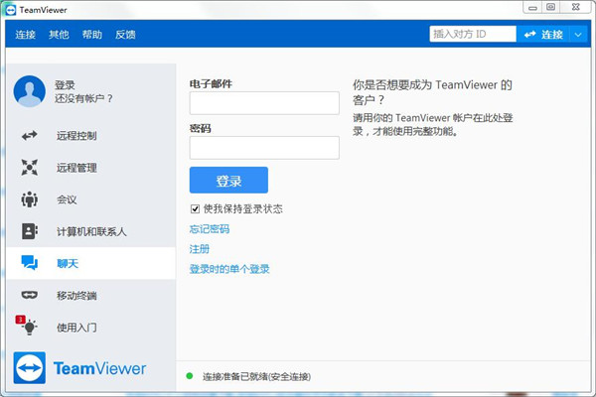
Task: Open the 忘记密码 link
Action: click(x=210, y=229)
